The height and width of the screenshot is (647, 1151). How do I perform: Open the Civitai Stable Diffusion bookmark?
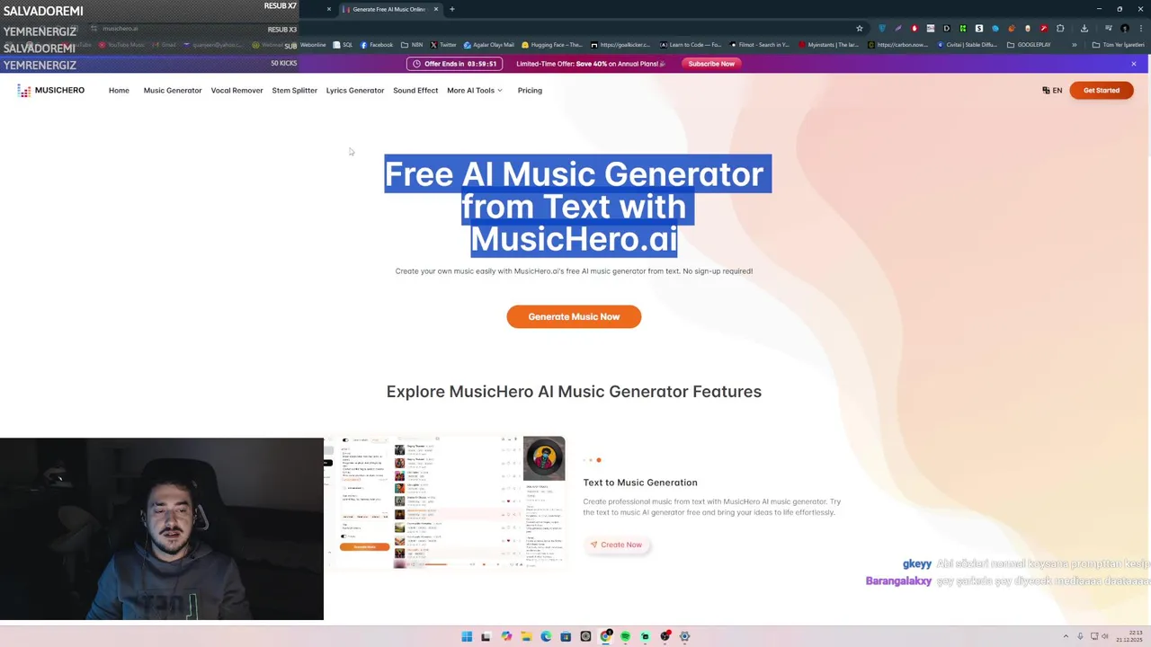tap(969, 45)
